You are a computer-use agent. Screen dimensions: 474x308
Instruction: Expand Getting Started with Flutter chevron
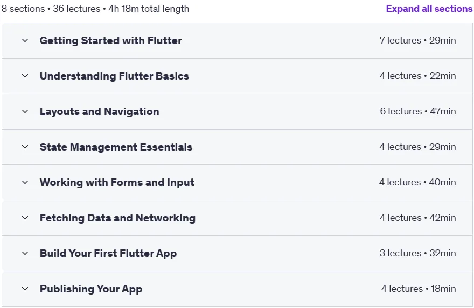pos(25,40)
